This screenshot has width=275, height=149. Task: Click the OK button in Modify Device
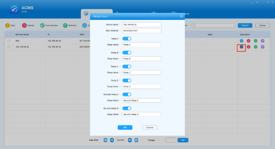[125, 128]
